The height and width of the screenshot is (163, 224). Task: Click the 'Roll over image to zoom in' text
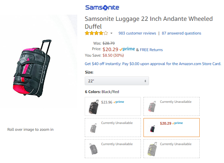point(31,129)
